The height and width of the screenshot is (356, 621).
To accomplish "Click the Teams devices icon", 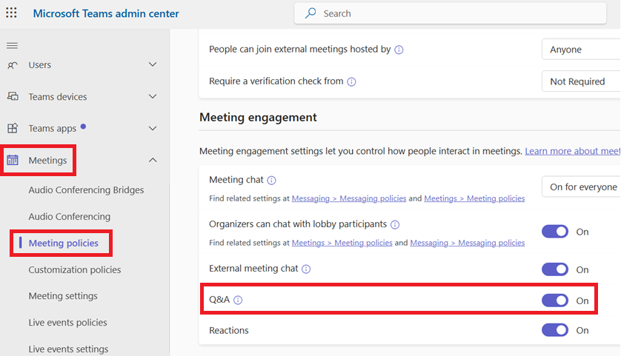I will 13,96.
